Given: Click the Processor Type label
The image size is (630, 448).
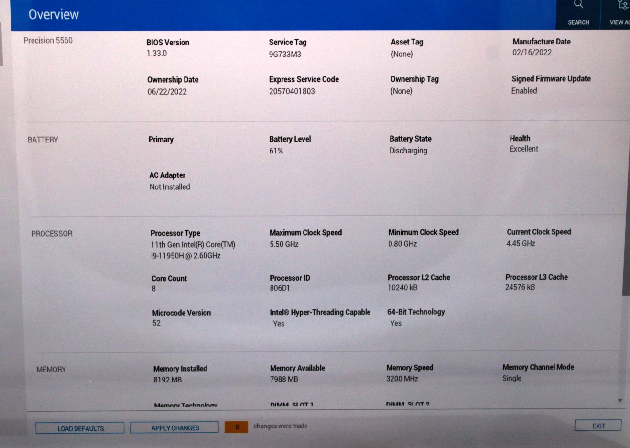Looking at the screenshot, I should point(175,233).
